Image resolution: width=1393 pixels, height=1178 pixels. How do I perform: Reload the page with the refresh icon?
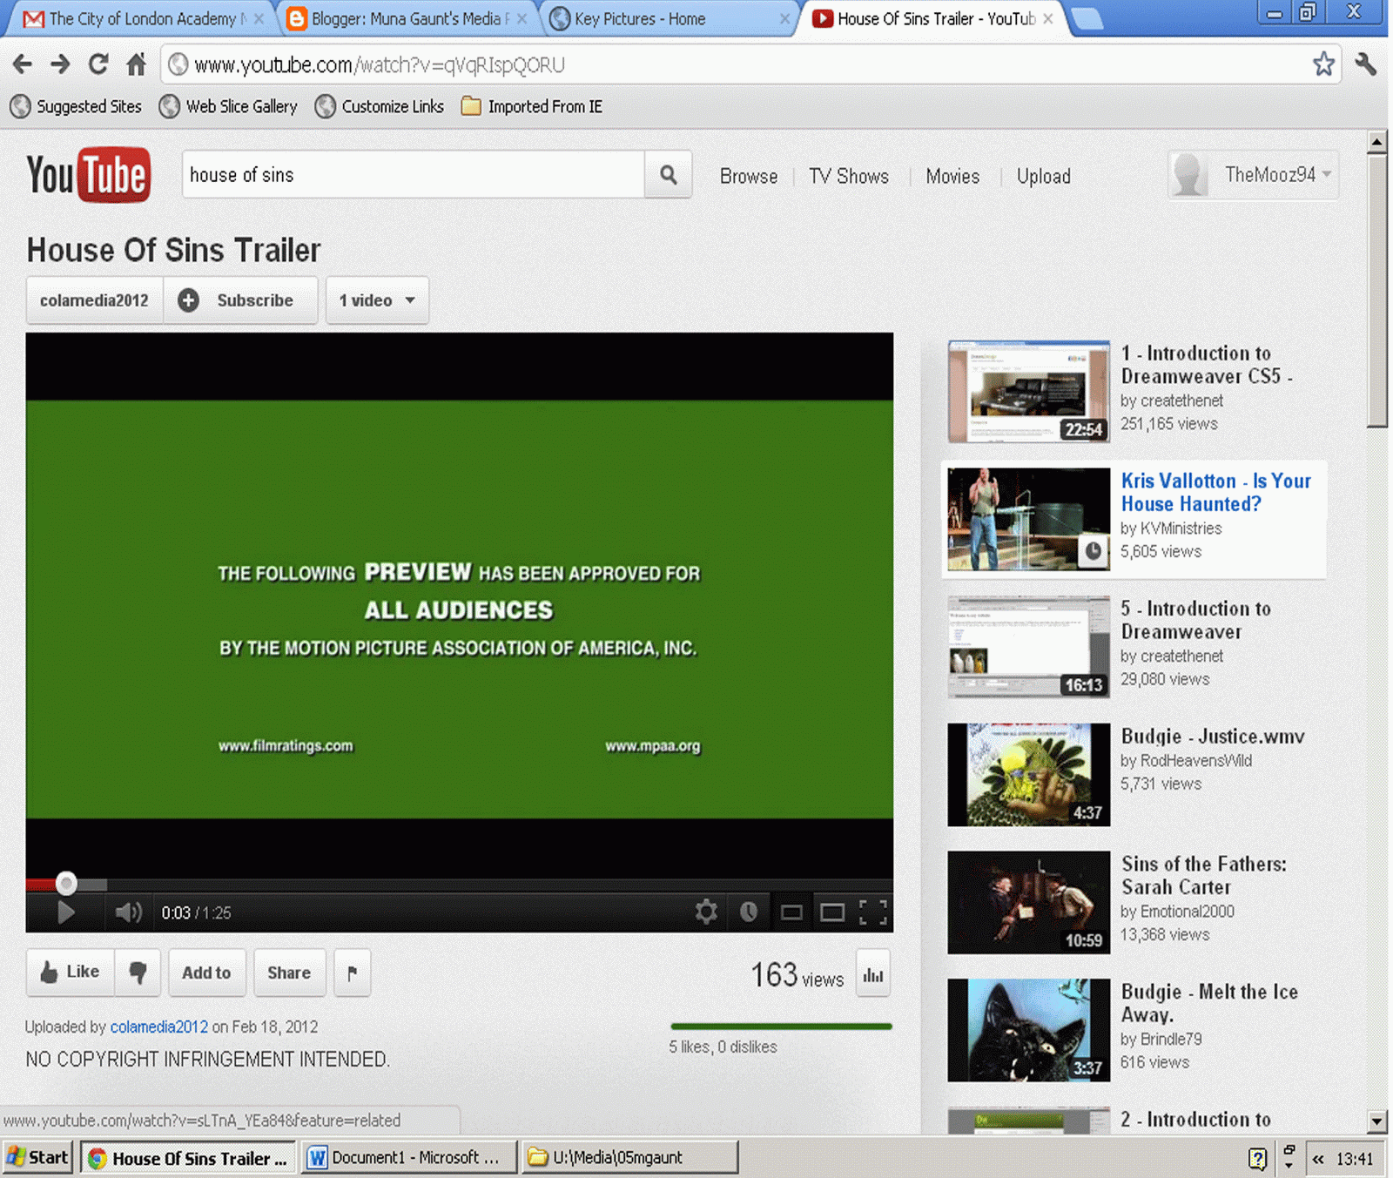98,64
